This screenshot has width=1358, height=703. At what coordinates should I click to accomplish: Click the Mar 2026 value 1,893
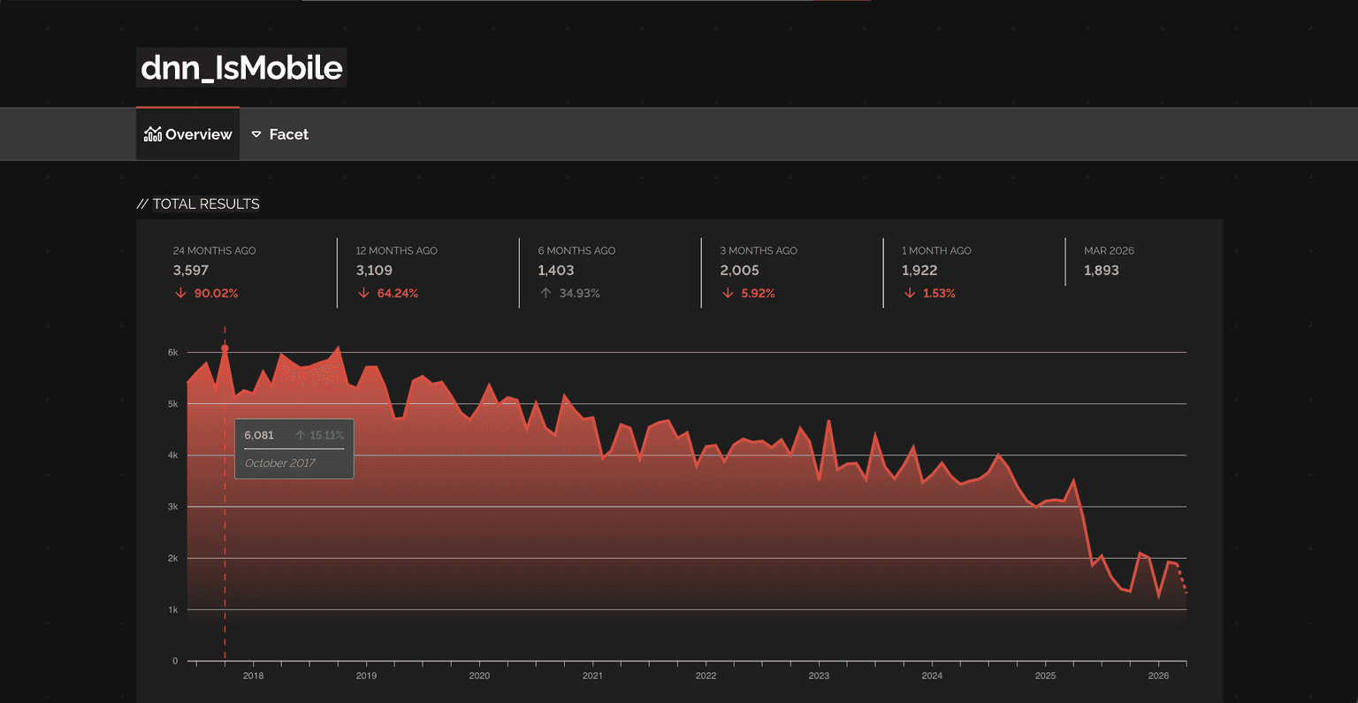[x=1102, y=271]
